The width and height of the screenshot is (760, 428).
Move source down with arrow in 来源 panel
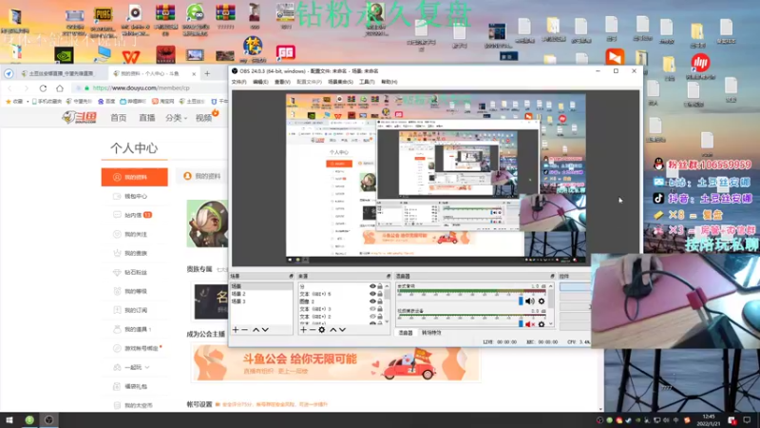pyautogui.click(x=342, y=330)
